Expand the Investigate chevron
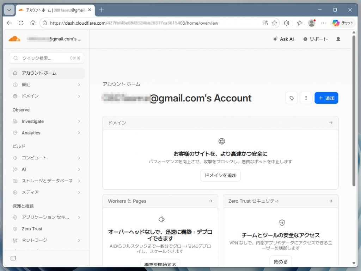Image resolution: width=361 pixels, height=271 pixels. [x=79, y=121]
